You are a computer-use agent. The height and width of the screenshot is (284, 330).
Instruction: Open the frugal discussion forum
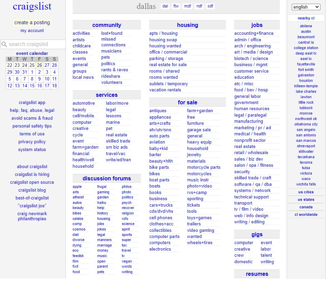click(102, 186)
